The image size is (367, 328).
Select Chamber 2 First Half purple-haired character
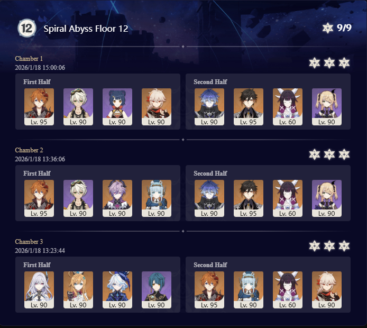[117, 198]
